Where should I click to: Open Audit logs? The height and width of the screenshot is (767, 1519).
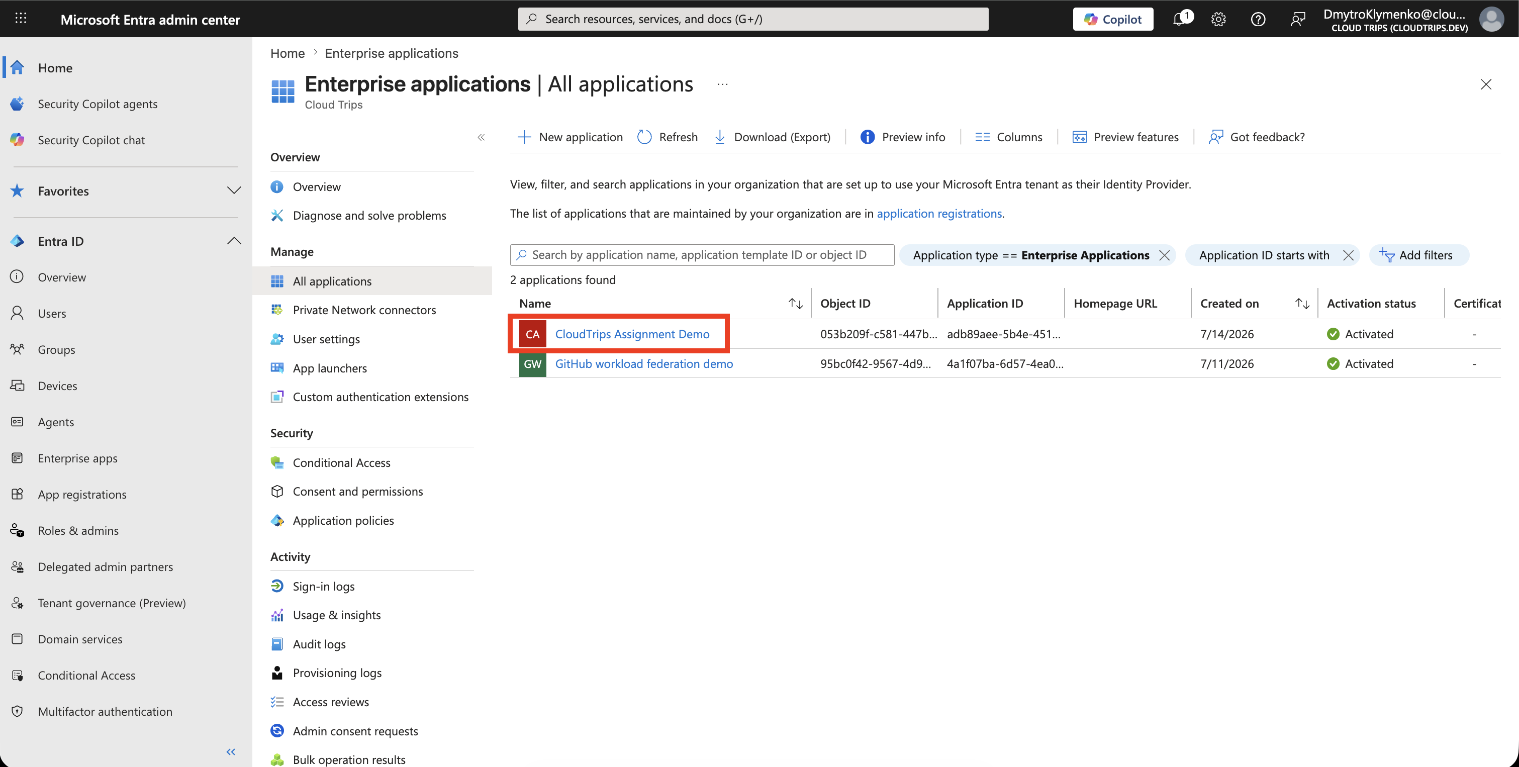(x=319, y=644)
